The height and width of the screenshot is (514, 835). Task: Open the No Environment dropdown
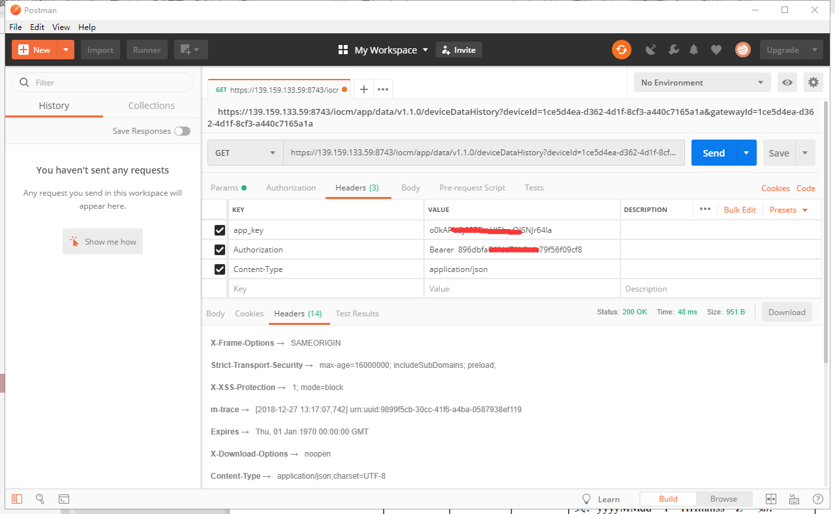tap(702, 82)
